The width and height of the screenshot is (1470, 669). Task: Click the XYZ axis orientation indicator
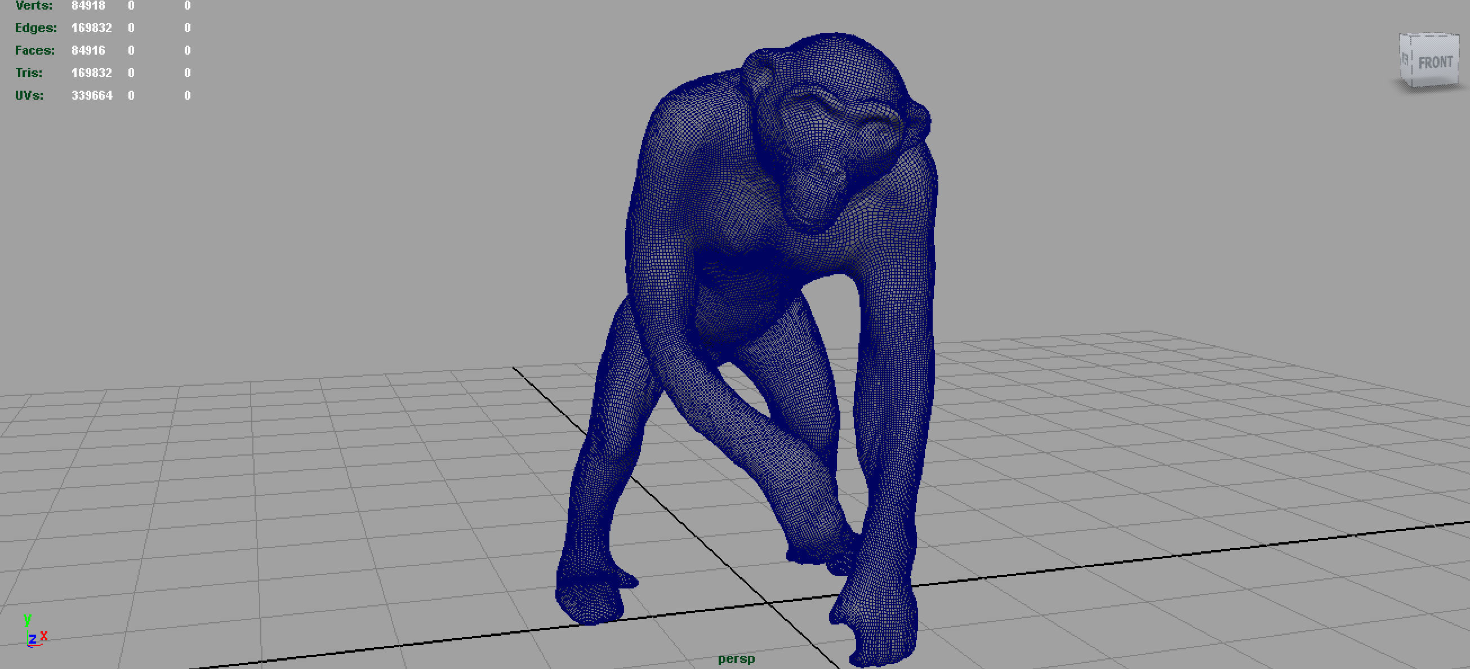click(35, 631)
